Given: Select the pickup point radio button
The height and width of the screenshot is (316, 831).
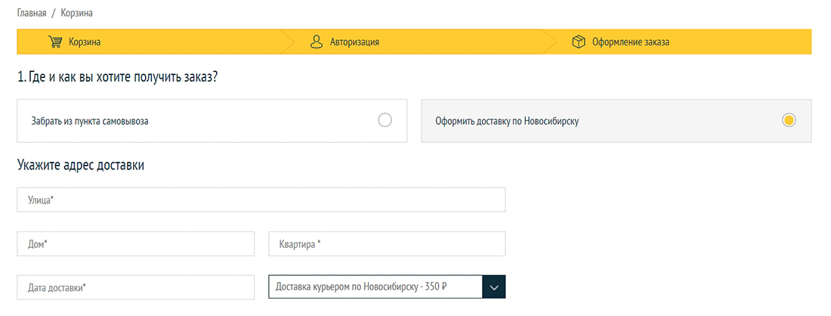Looking at the screenshot, I should click(x=385, y=120).
